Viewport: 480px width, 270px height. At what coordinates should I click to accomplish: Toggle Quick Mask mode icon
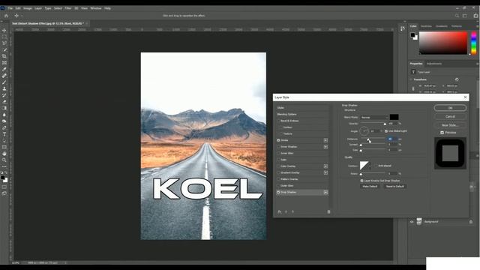(4, 187)
